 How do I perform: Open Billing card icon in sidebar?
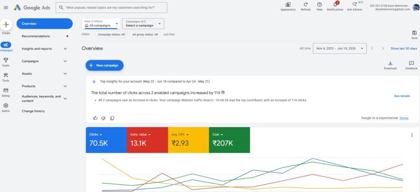tap(6, 90)
